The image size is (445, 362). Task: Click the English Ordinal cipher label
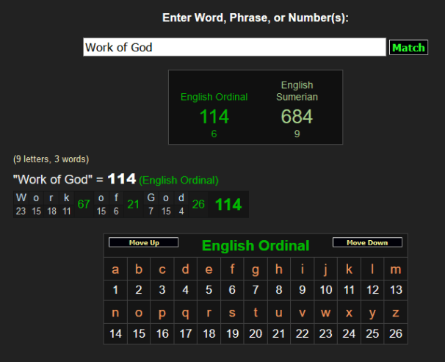pos(214,97)
